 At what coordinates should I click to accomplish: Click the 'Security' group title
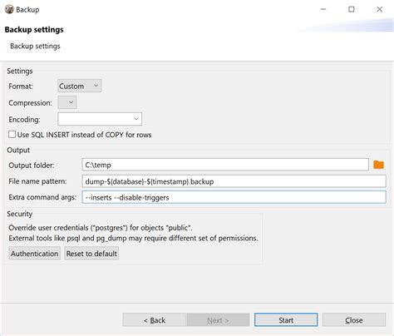pyautogui.click(x=19, y=214)
